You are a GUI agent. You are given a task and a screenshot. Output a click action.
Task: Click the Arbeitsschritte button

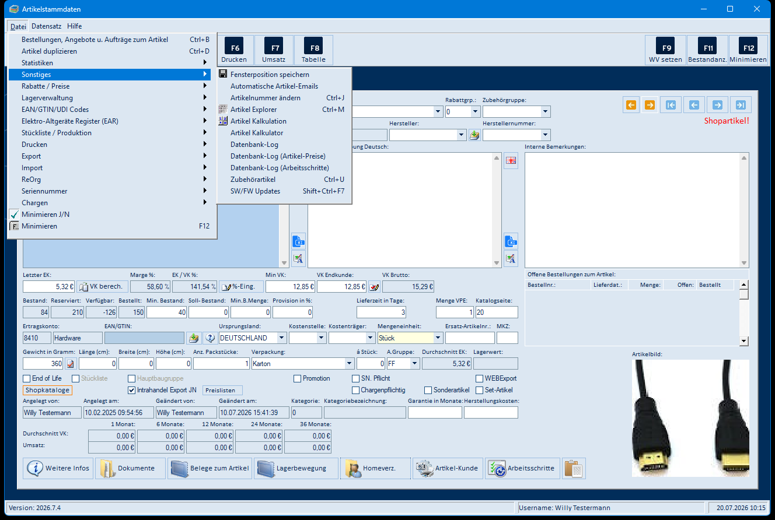[x=522, y=468]
